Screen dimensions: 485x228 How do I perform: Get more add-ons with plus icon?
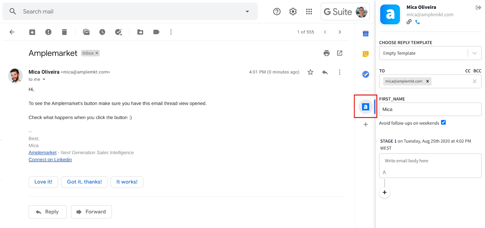click(366, 124)
